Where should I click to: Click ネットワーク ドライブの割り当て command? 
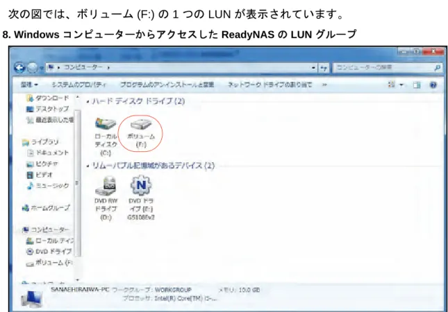pos(269,85)
